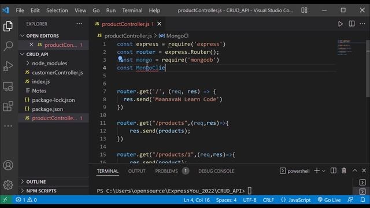This screenshot has width=370, height=208.
Task: Click the Run Code play icon
Action: tap(341, 24)
